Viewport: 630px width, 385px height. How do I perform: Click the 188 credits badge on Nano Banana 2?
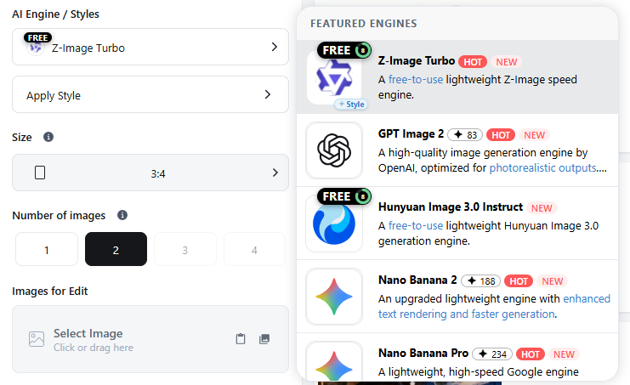point(480,281)
